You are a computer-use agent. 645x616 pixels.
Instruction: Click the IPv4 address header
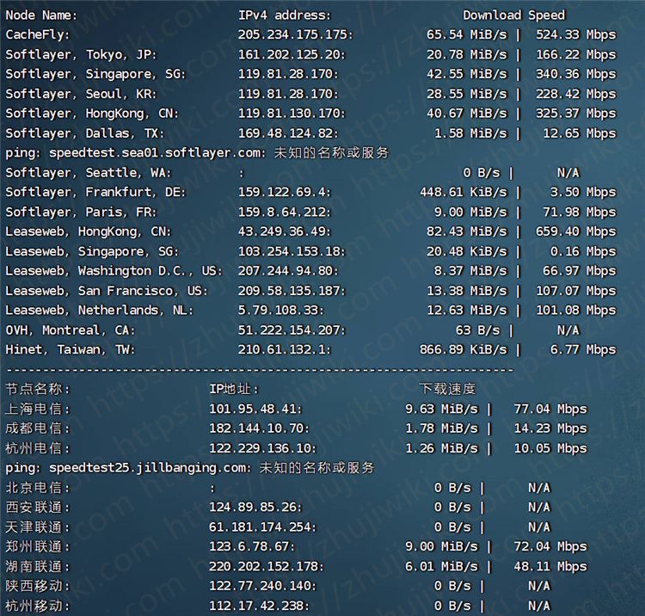285,15
